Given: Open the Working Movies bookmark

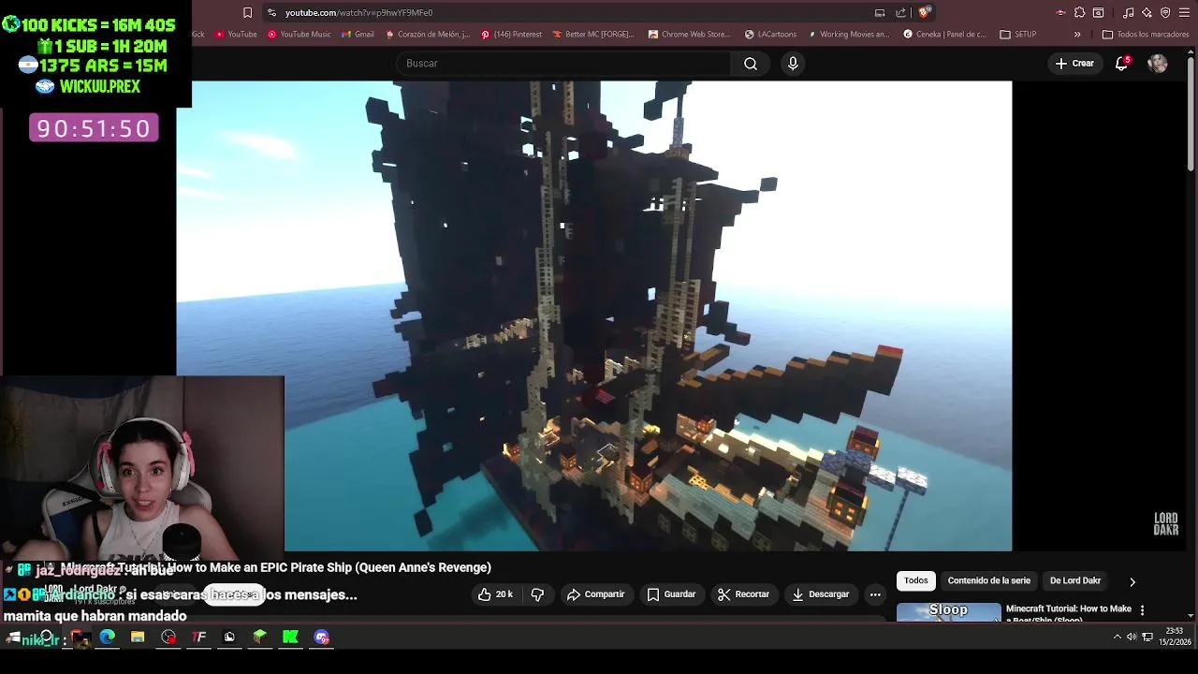Looking at the screenshot, I should (847, 35).
